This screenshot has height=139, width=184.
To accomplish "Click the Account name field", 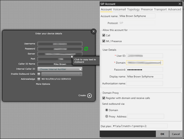I will tap(137, 16).
